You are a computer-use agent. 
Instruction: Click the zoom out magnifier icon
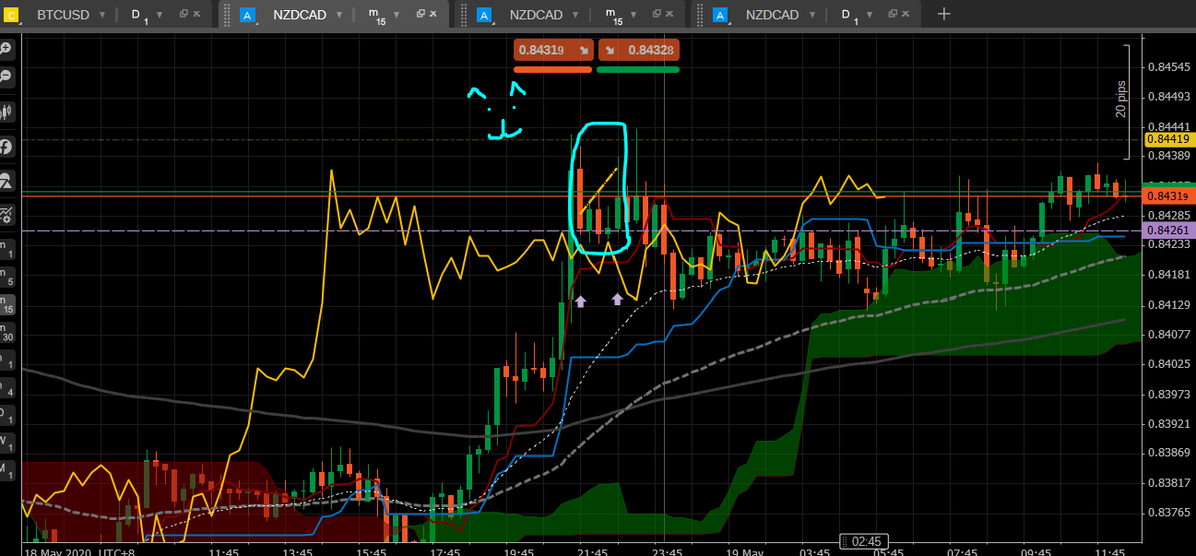click(6, 77)
